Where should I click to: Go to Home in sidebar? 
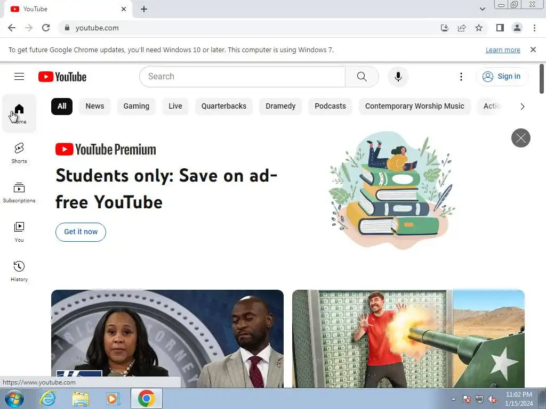coord(19,113)
